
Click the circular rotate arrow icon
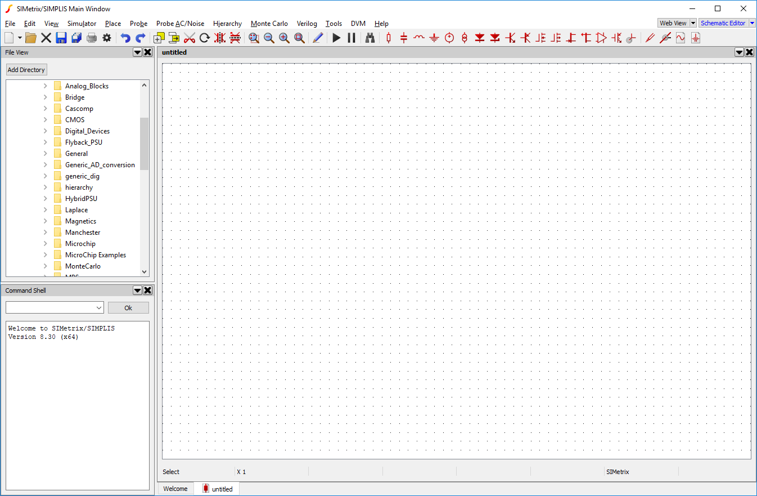pos(205,38)
